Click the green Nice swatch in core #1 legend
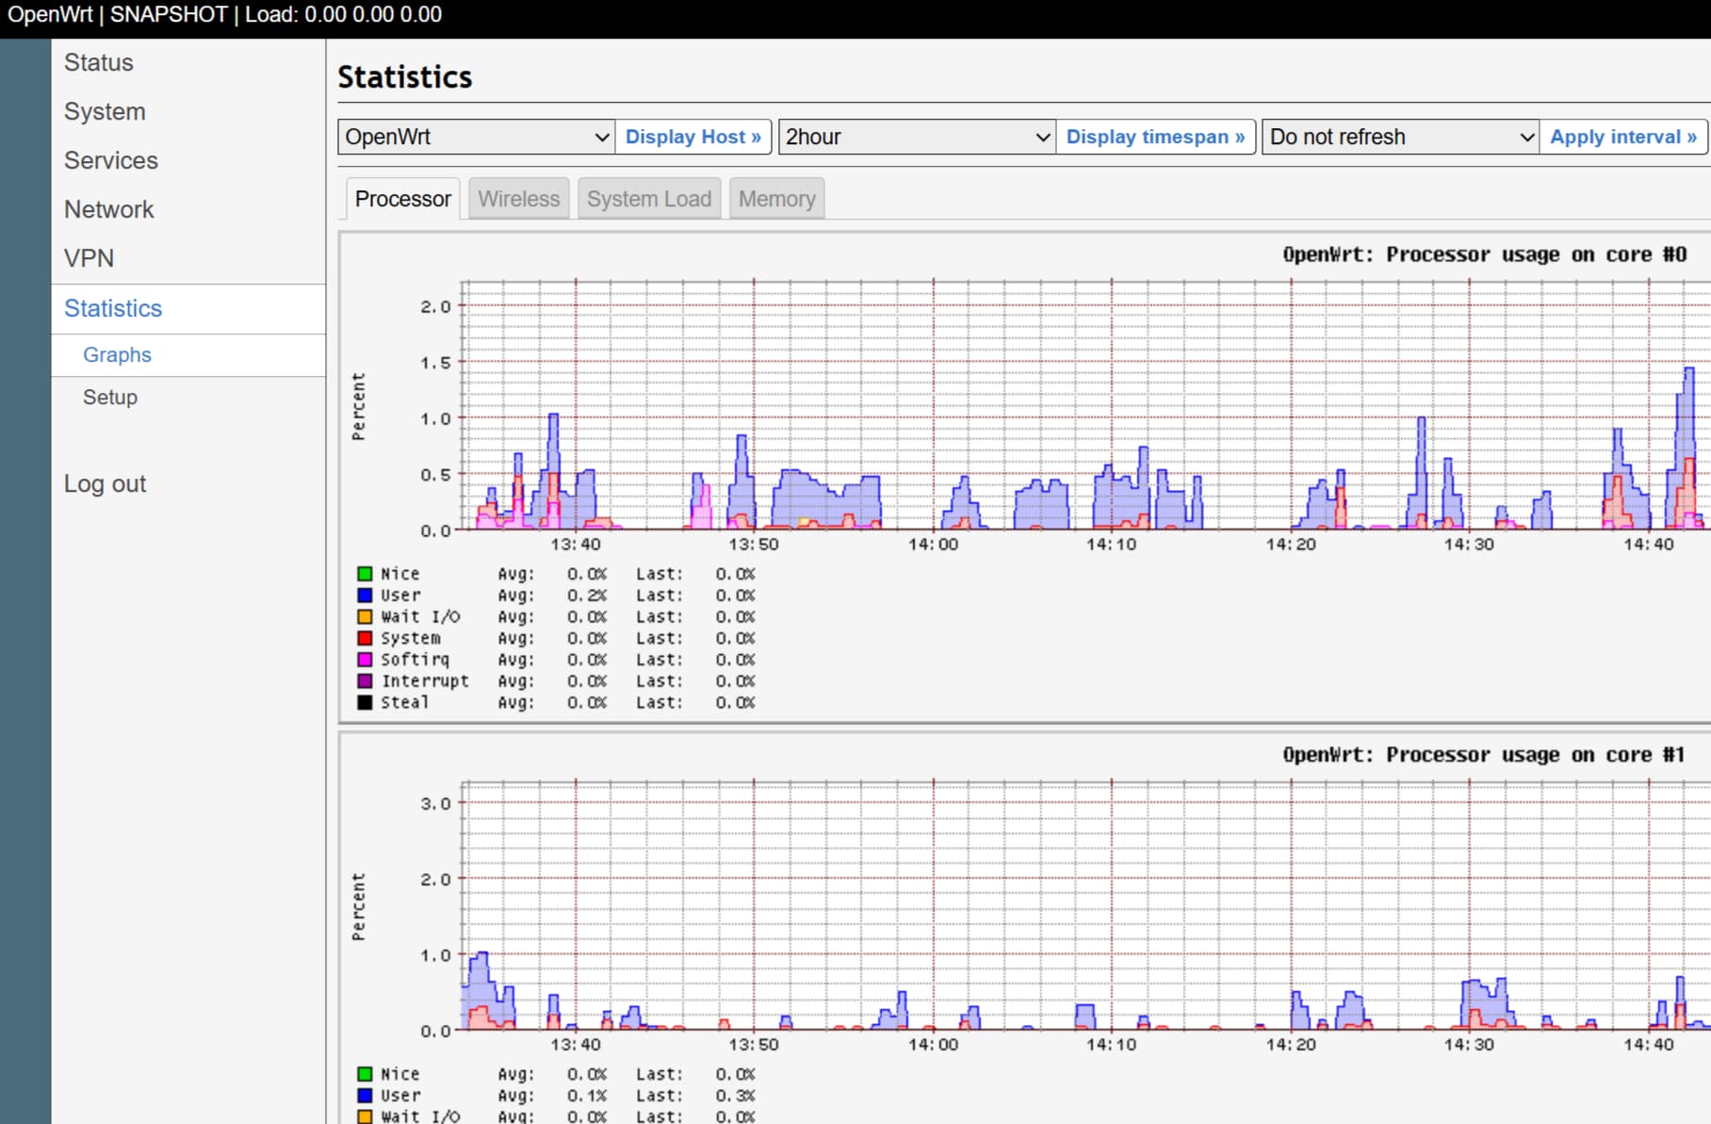This screenshot has height=1124, width=1711. pos(365,1074)
